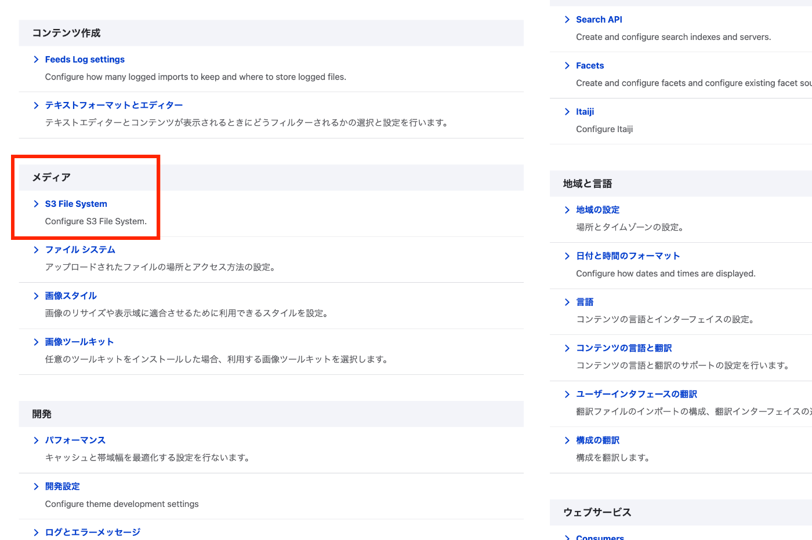This screenshot has height=540, width=812.
Task: Click chevron beside Itaiji
Action: pos(567,111)
